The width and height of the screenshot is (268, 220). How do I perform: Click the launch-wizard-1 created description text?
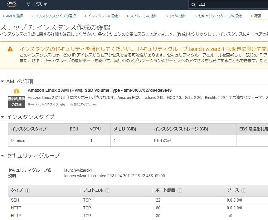click(x=115, y=176)
